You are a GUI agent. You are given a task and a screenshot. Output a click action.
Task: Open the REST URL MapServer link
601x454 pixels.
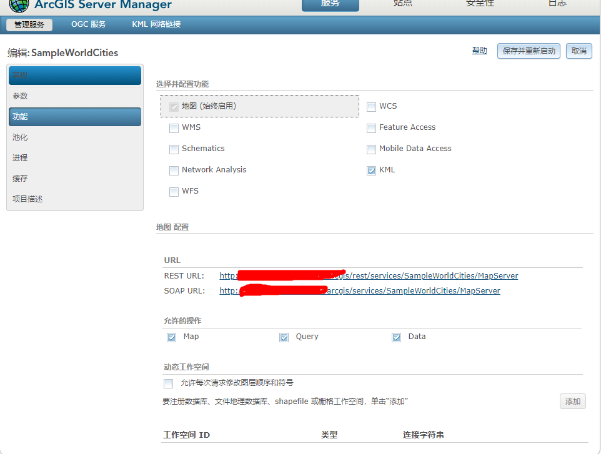point(369,276)
